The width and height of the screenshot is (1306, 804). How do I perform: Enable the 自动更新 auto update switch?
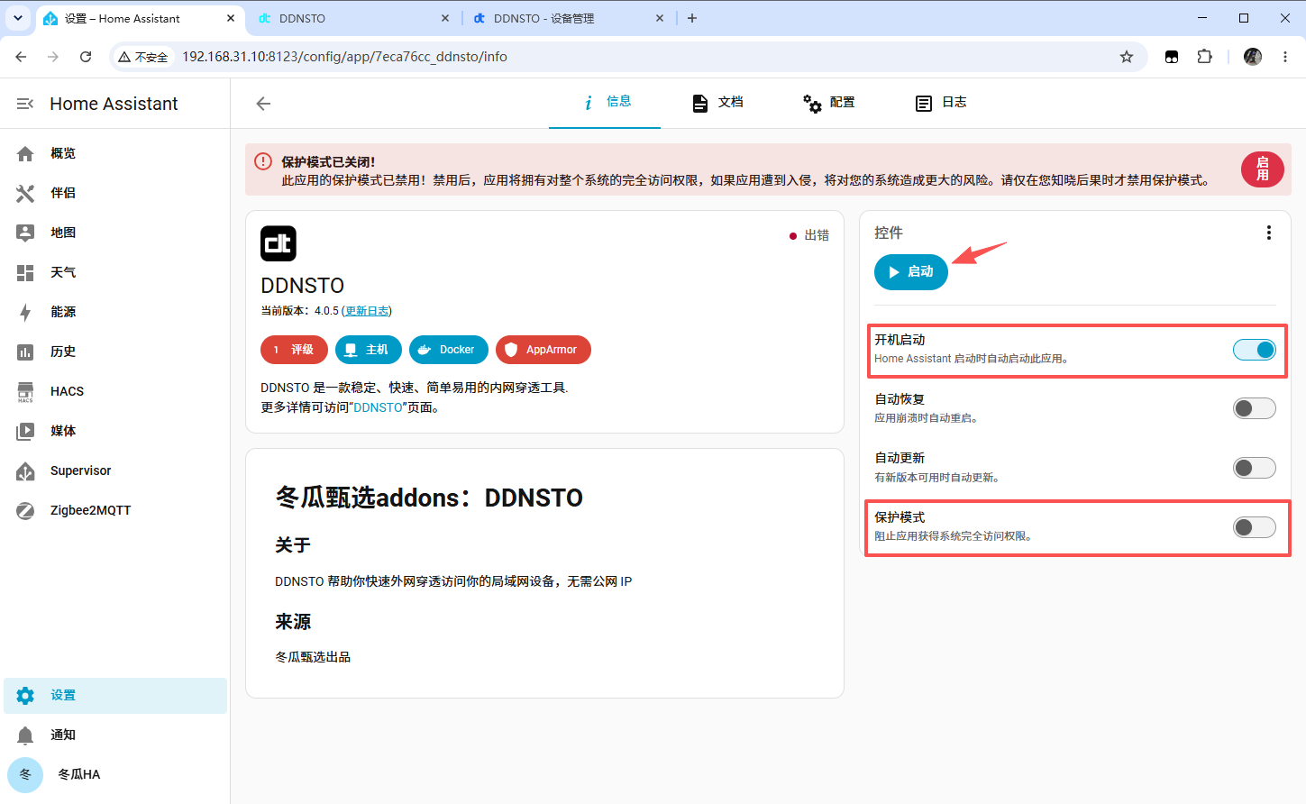tap(1255, 468)
